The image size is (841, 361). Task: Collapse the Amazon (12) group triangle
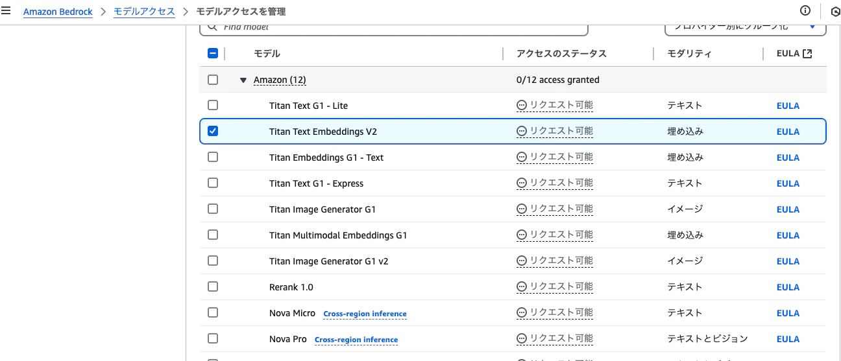tap(243, 80)
